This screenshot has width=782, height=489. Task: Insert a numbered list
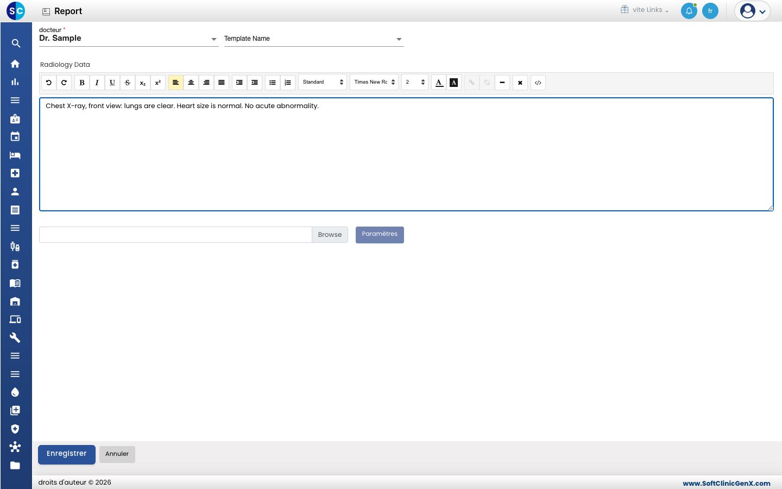click(288, 83)
